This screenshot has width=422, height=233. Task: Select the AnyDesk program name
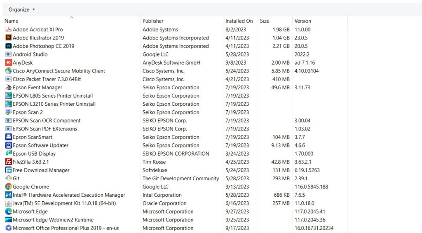click(23, 63)
